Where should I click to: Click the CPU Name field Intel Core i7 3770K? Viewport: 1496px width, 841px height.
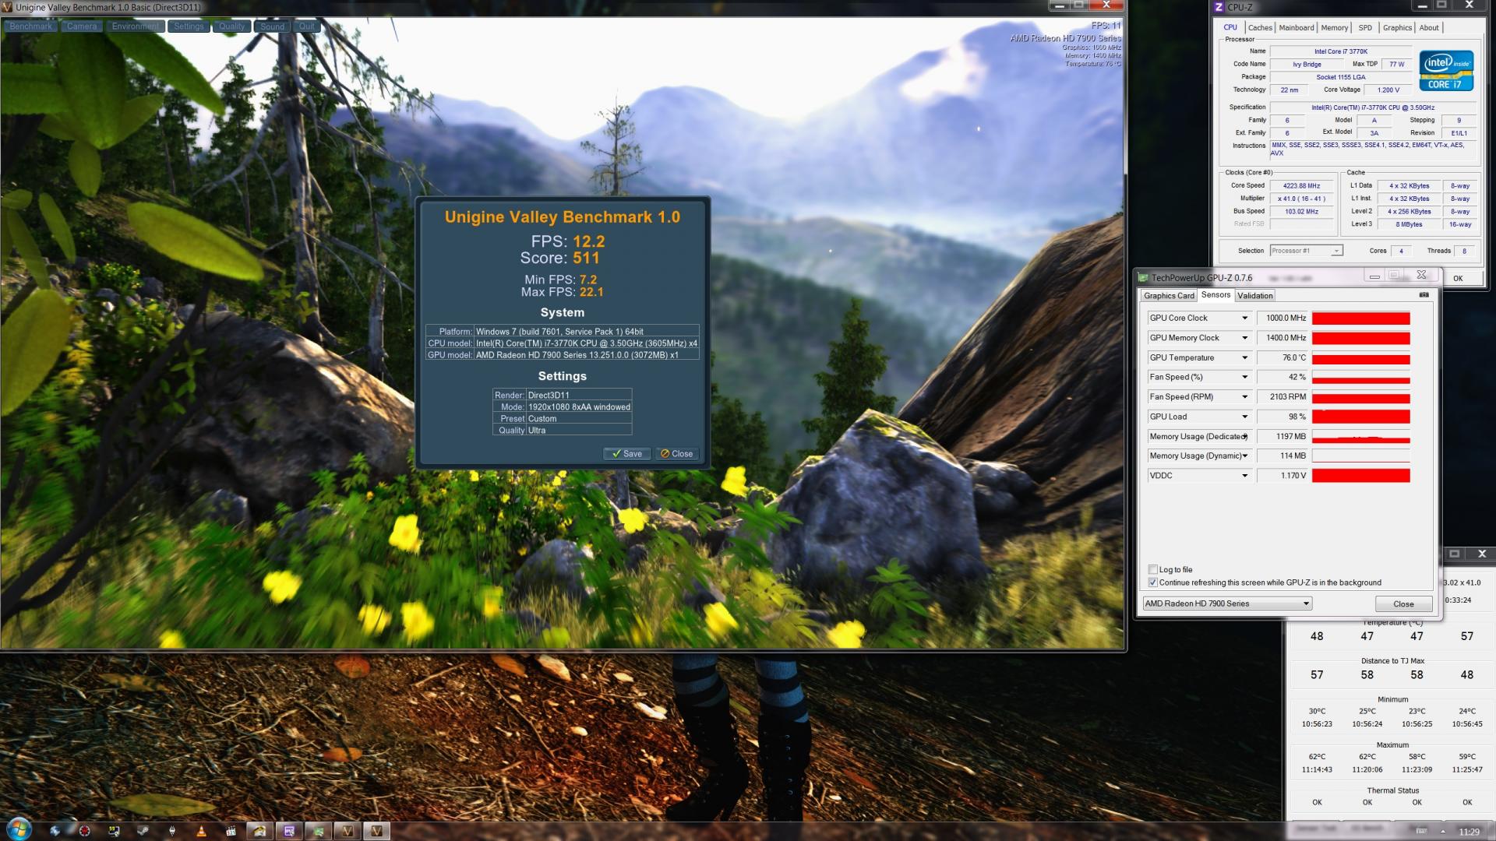click(1340, 51)
